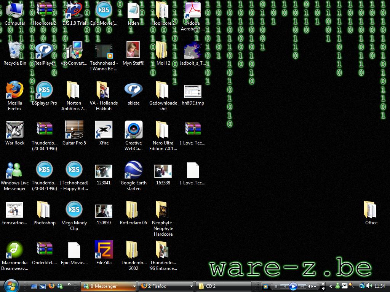This screenshot has width=390, height=292.
Task: Open the 2 Firefox taskbar group
Action: click(x=166, y=286)
